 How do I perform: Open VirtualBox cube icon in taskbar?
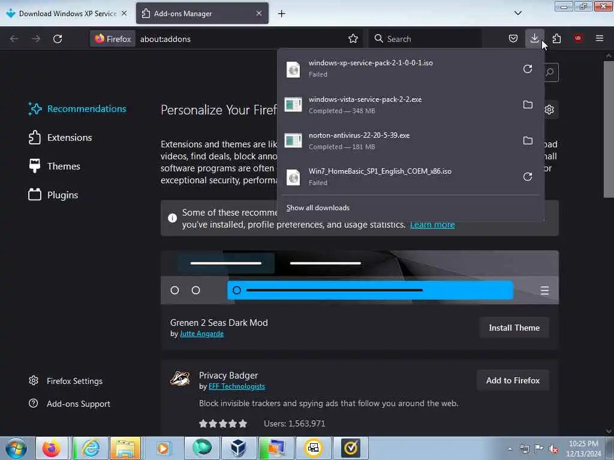tap(238, 448)
